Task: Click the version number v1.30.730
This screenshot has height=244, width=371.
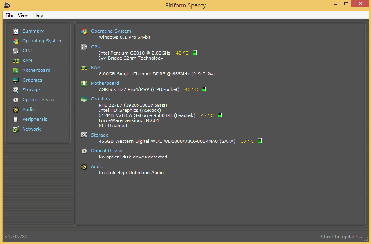Action: (16, 237)
